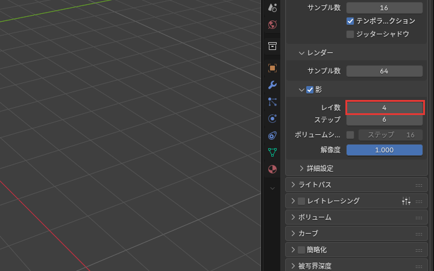This screenshot has width=434, height=271.
Task: Expand the ライトパス panel
Action: coord(293,185)
